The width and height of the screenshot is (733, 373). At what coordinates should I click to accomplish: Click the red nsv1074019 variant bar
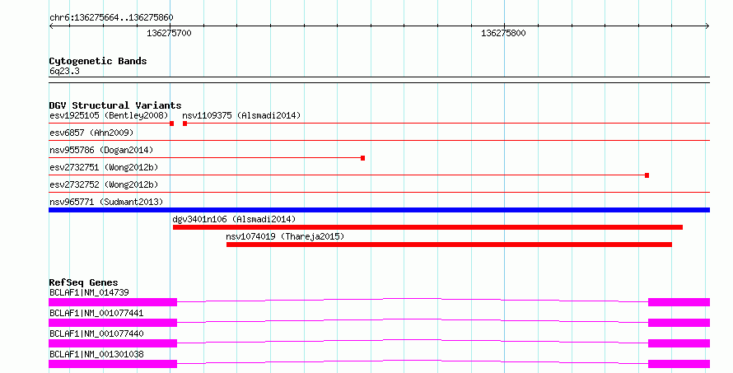(449, 245)
